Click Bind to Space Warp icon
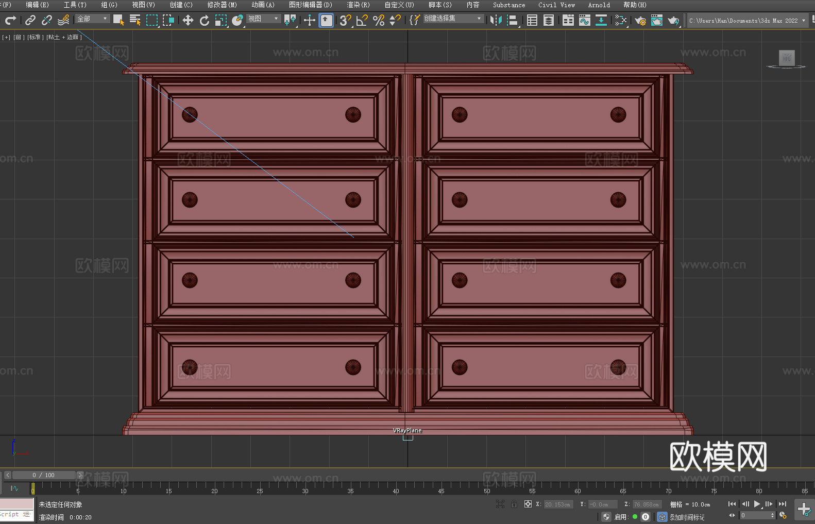 click(x=63, y=20)
